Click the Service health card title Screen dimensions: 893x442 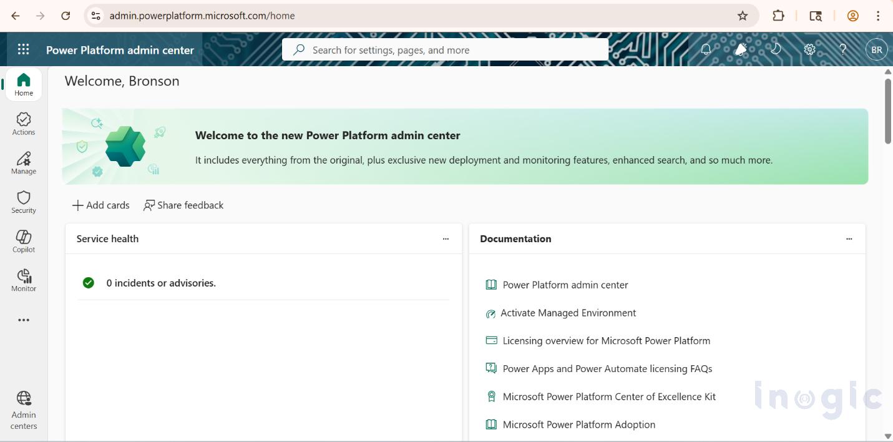click(107, 238)
